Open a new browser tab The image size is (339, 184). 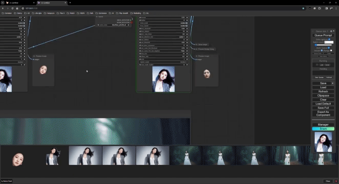[x=70, y=3]
